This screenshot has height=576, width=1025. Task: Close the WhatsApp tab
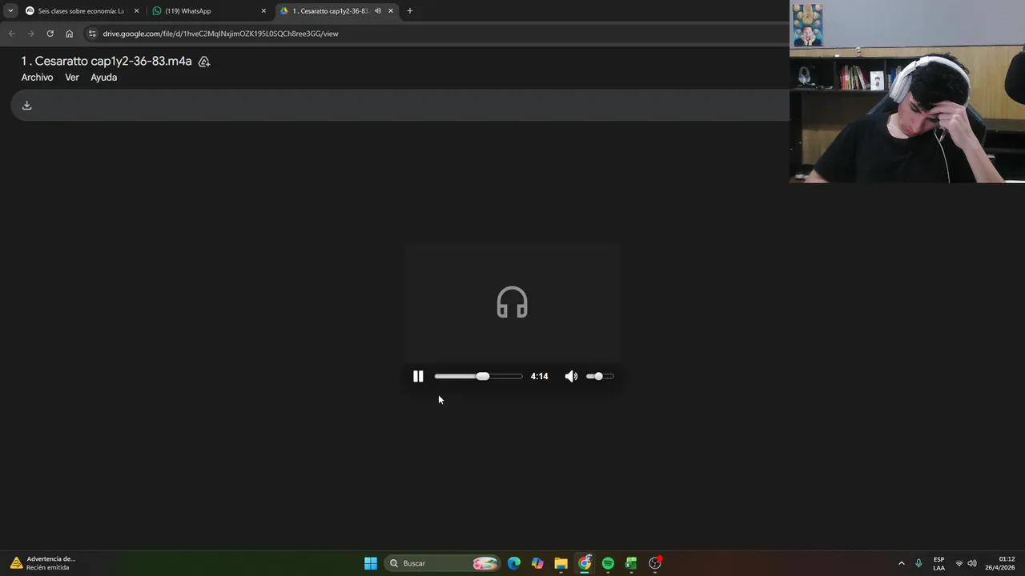pyautogui.click(x=263, y=11)
